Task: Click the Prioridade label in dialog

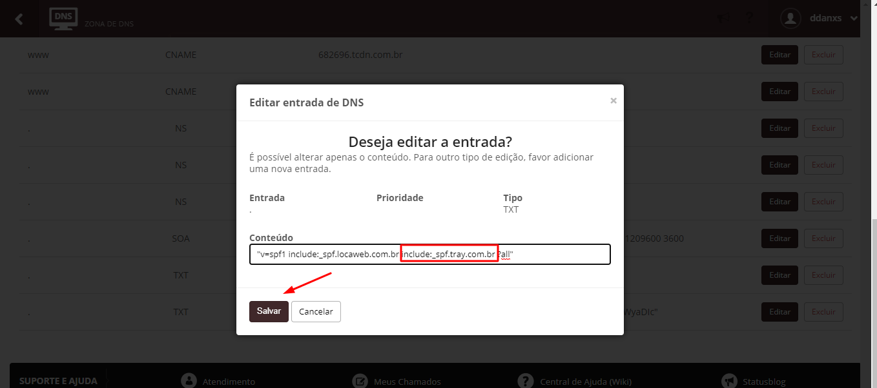Action: coord(400,198)
